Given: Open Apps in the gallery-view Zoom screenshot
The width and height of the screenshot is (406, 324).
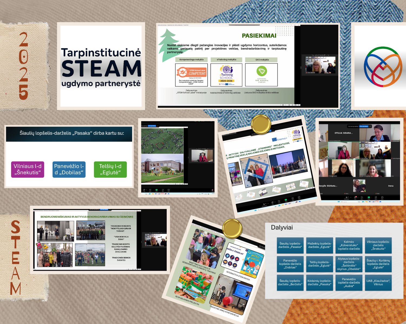Looking at the screenshot, I should pyautogui.click(x=376, y=198).
